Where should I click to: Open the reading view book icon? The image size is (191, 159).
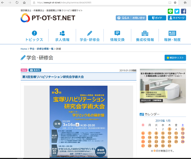pyautogui.click(x=170, y=3)
